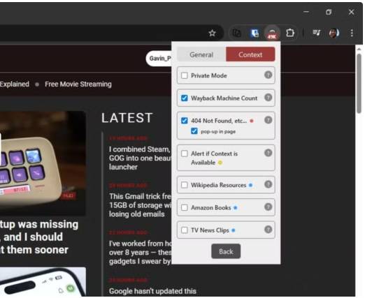The height and width of the screenshot is (298, 365).
Task: Click the Back button in the popup
Action: pos(226,251)
